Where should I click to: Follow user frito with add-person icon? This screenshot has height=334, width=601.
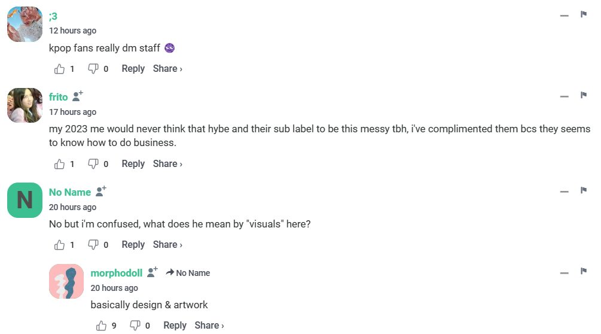[78, 96]
